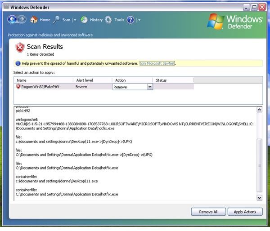Click the Desktop\11.exe->[DynDrop]->(UPX) file line
The image size is (270, 231).
74,142
